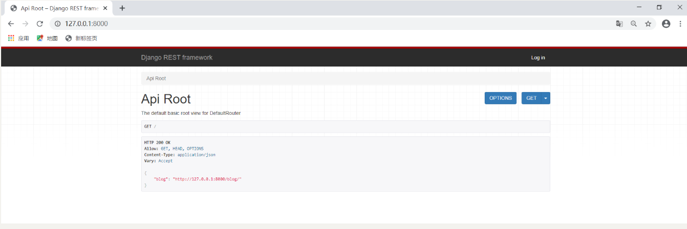The image size is (687, 229).
Task: Select the Api Root browser tab
Action: point(58,8)
